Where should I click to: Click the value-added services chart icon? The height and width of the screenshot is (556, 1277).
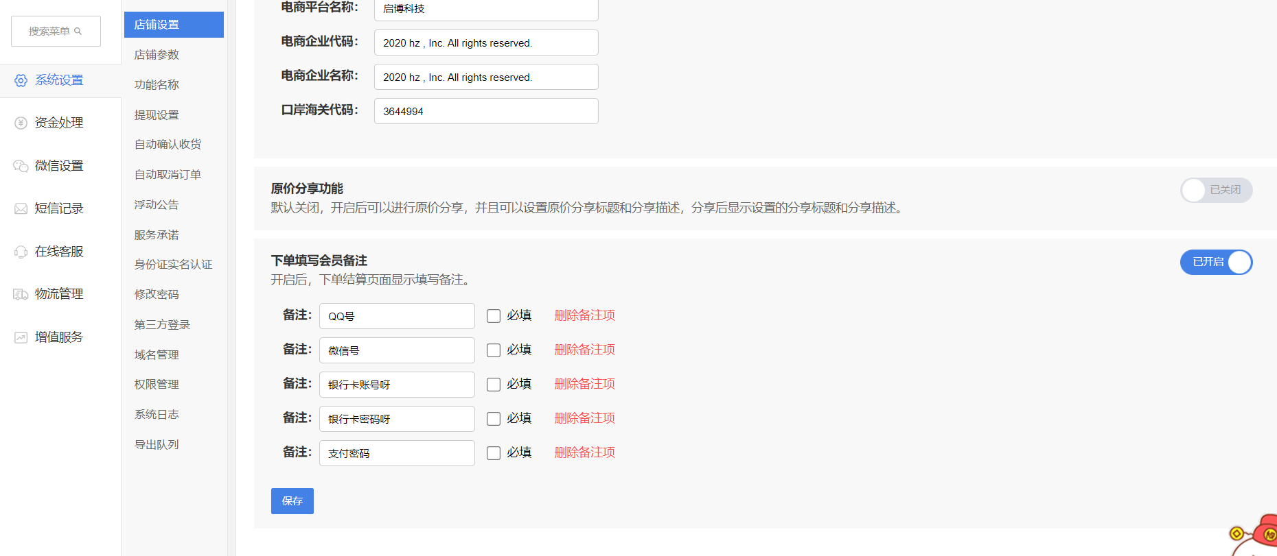click(21, 337)
